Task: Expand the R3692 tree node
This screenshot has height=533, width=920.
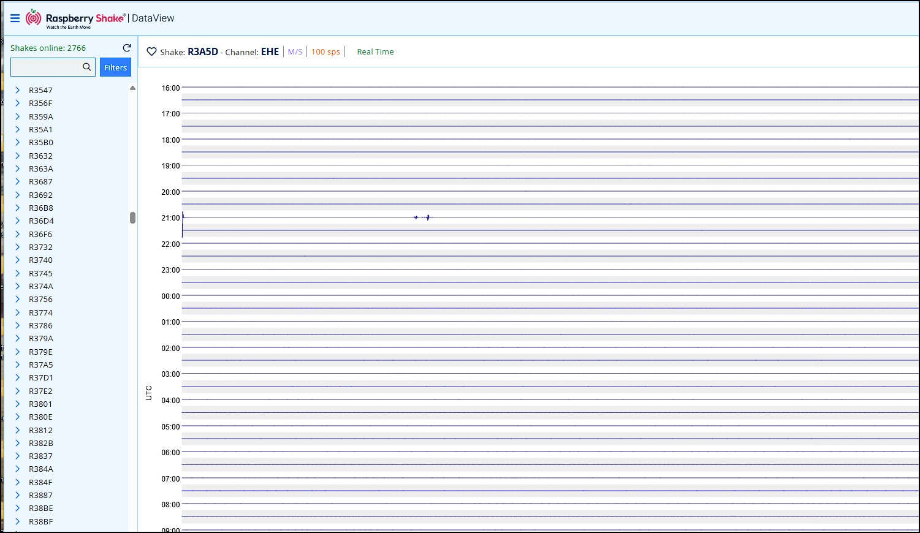Action: [18, 195]
